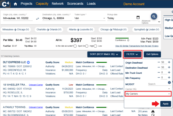The image size is (173, 116).
Task: Open the Network menu
Action: point(58,4)
